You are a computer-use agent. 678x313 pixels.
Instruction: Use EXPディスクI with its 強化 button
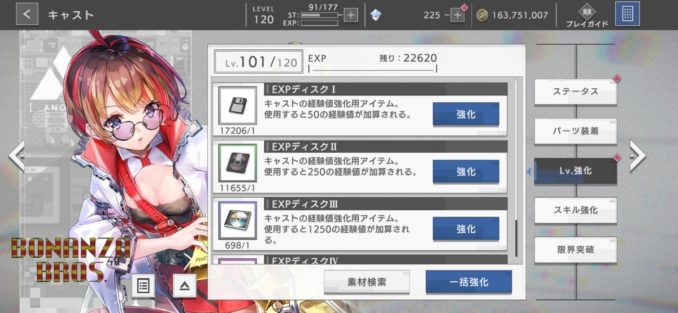click(x=466, y=114)
